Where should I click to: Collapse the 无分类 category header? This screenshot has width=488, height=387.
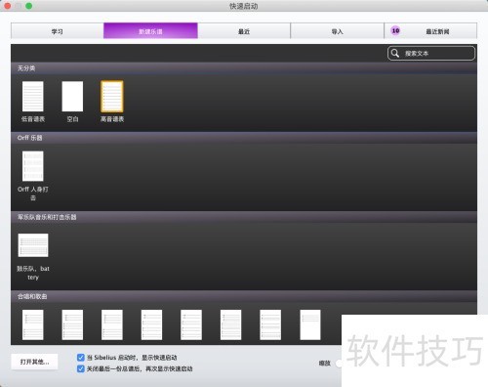tap(244, 68)
